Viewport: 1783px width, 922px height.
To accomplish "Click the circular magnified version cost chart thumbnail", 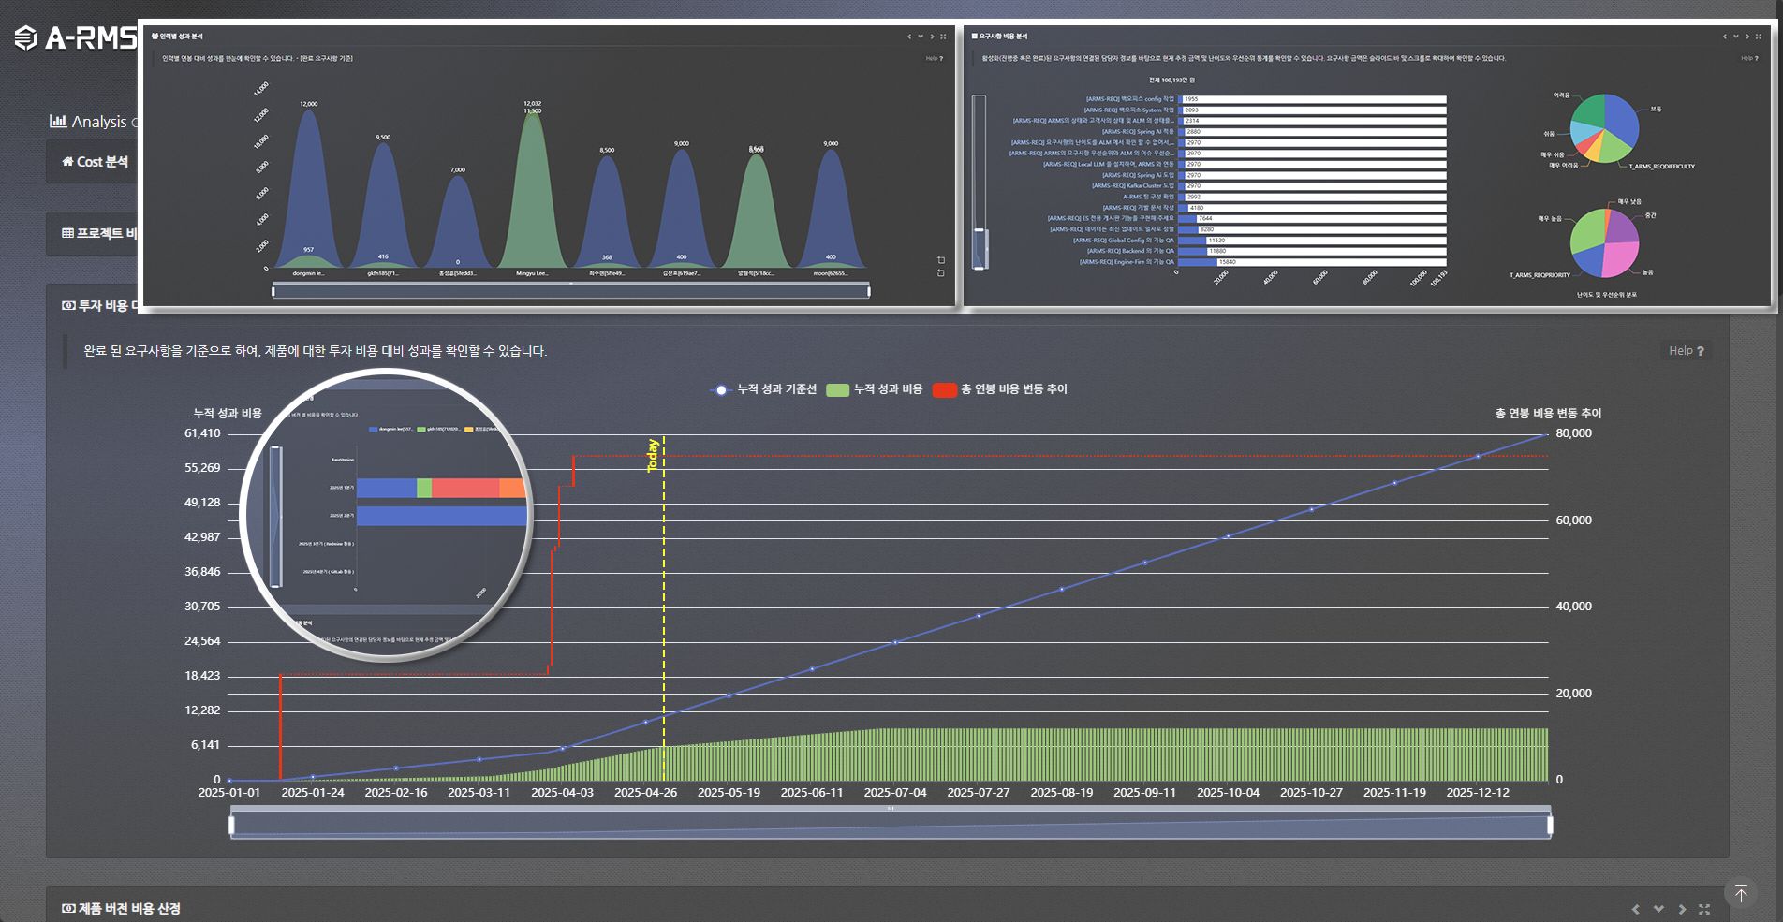I will (x=386, y=515).
